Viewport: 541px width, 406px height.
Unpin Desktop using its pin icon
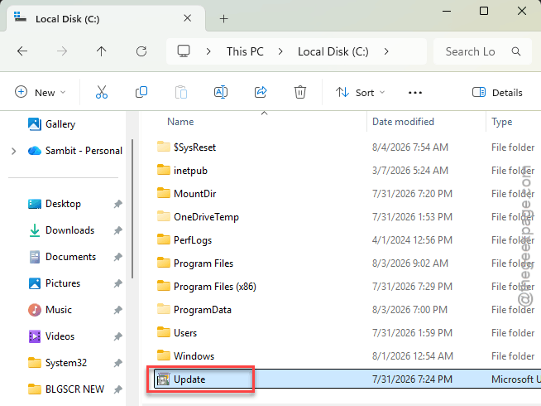click(x=118, y=204)
